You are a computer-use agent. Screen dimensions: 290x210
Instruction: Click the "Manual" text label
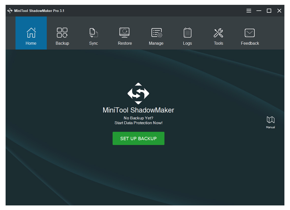[x=270, y=127]
